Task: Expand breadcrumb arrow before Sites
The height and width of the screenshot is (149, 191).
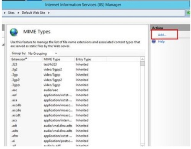Action: coord(5,13)
